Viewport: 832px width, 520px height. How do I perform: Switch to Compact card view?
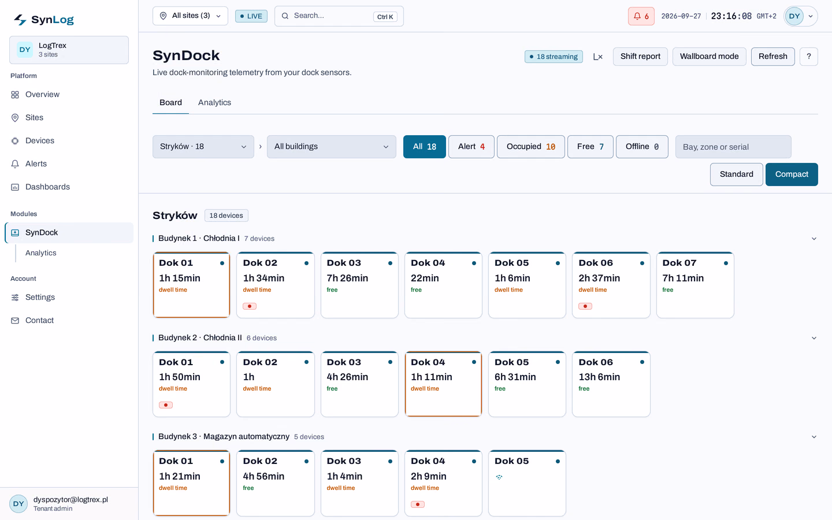pos(792,174)
